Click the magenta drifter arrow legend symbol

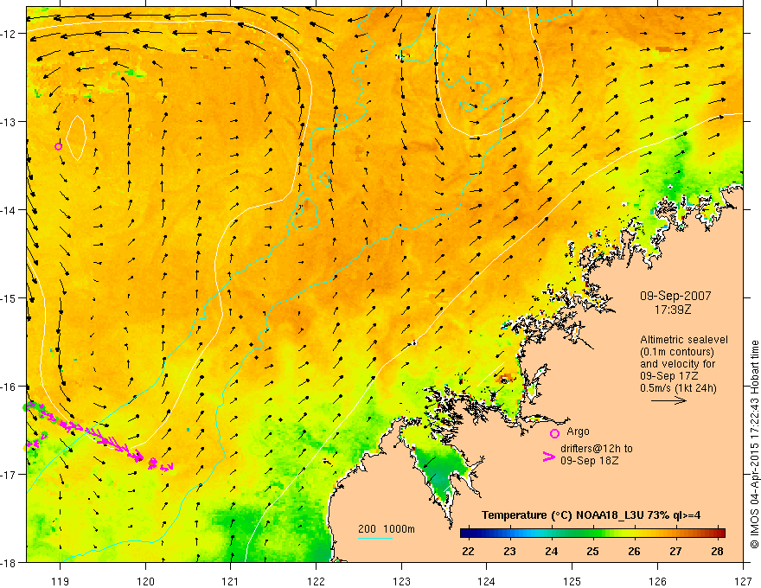click(549, 457)
